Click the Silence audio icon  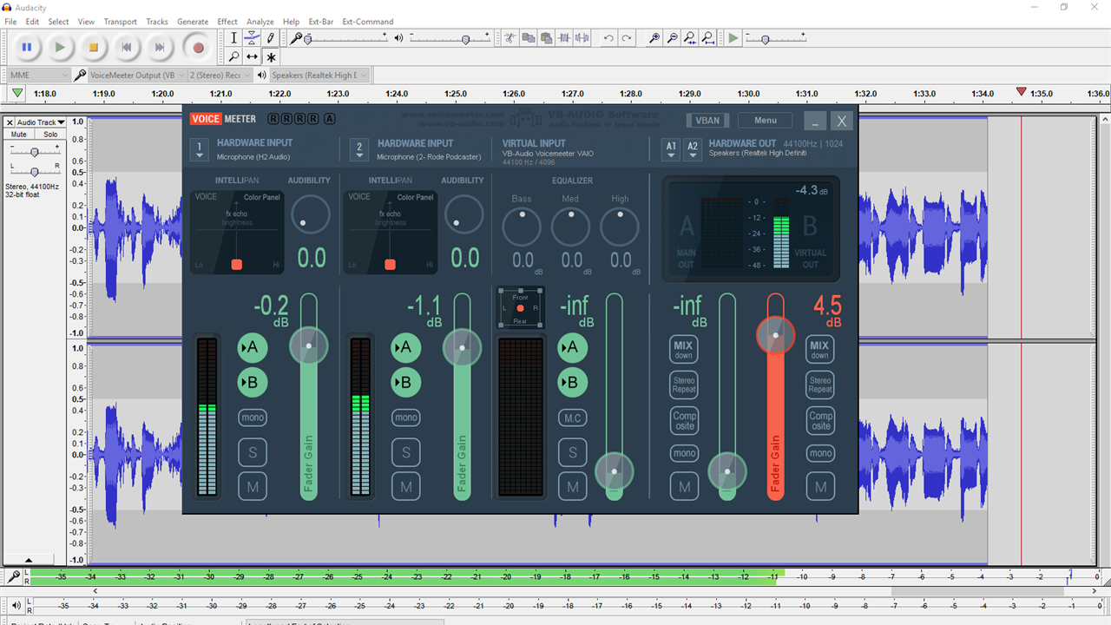pos(582,38)
